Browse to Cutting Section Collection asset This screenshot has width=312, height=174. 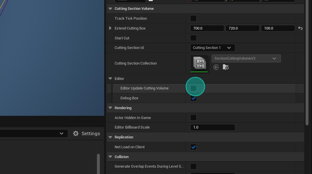[x=226, y=67]
